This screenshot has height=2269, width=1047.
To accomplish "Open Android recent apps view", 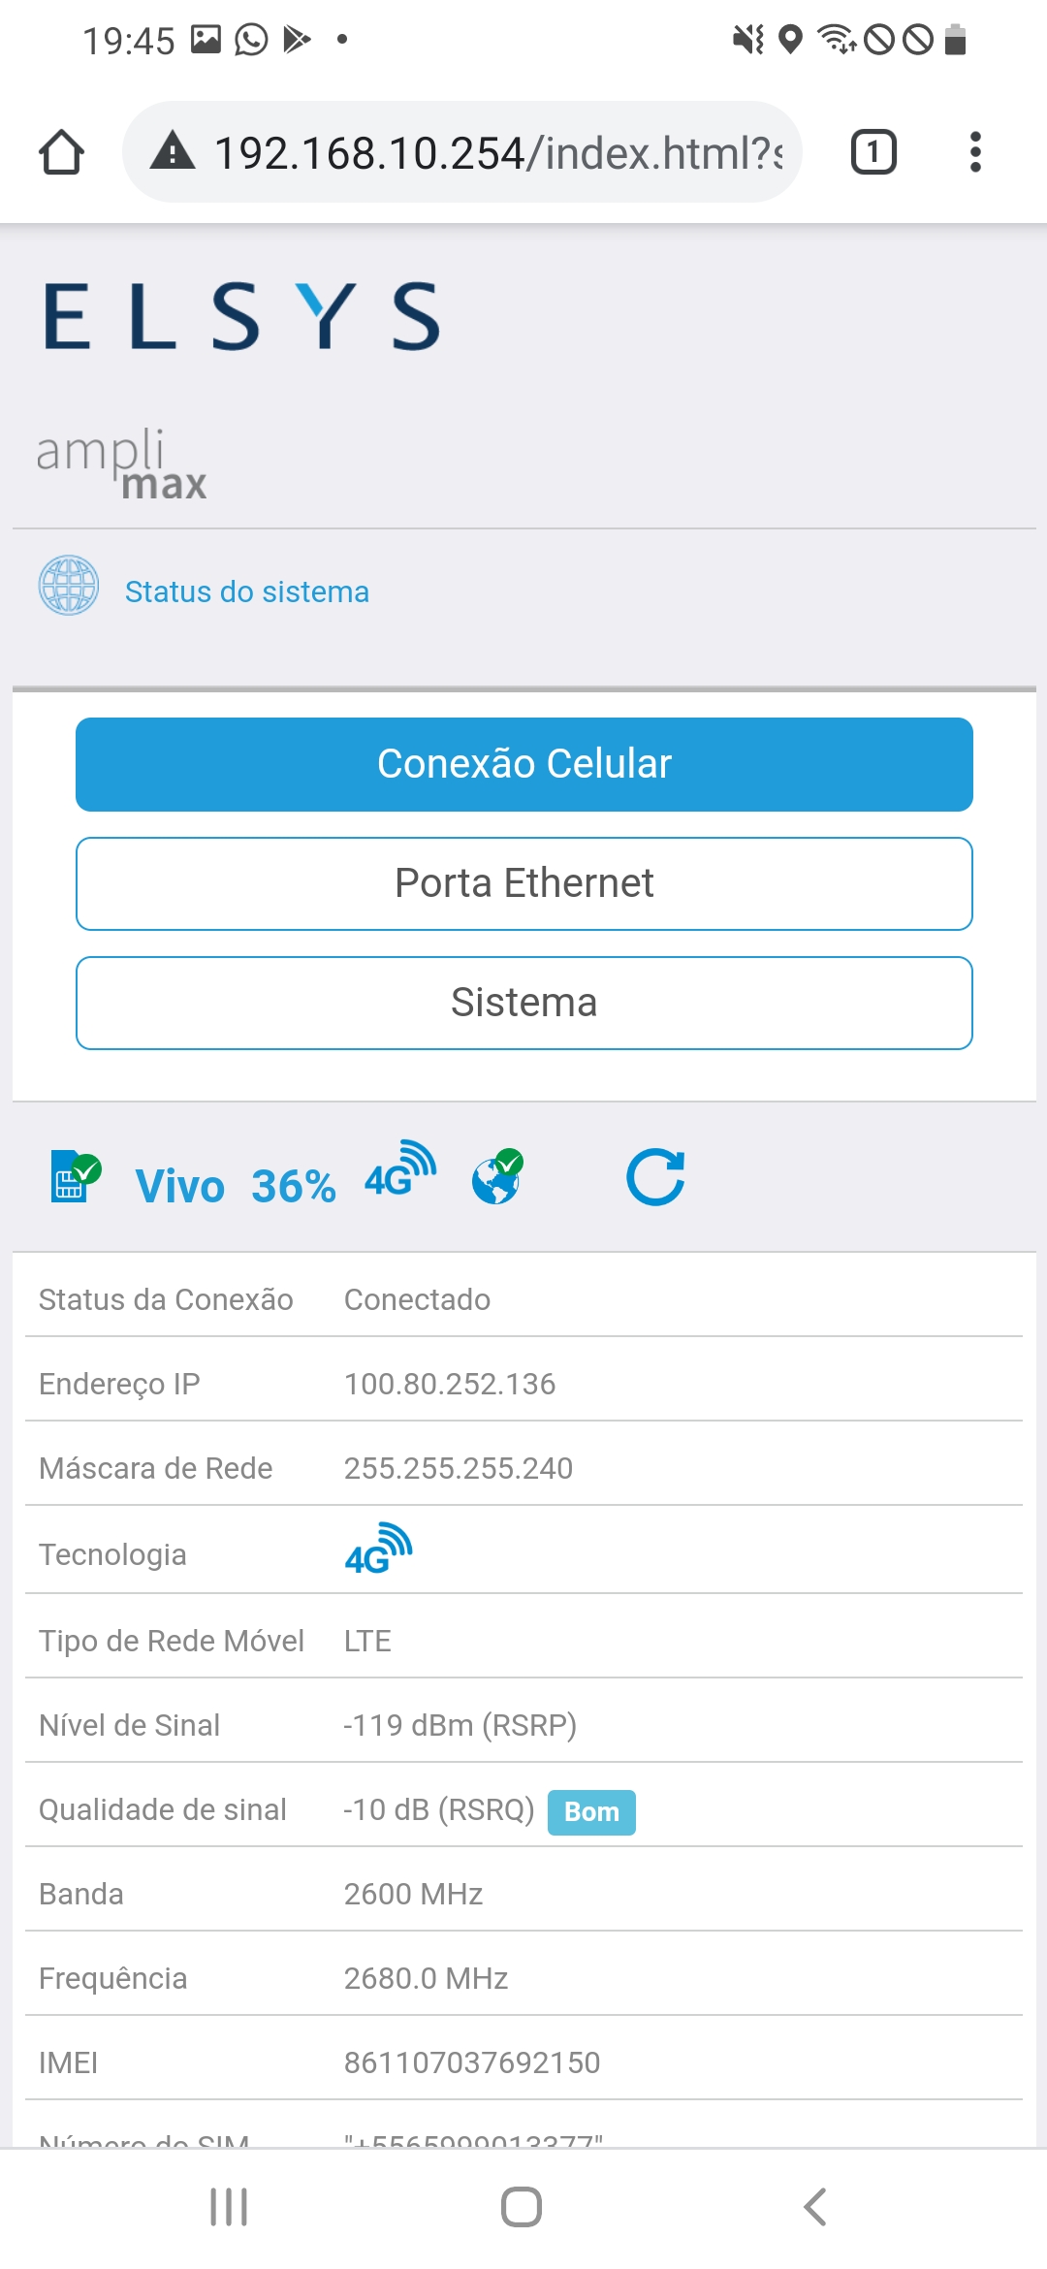I will pyautogui.click(x=229, y=2207).
